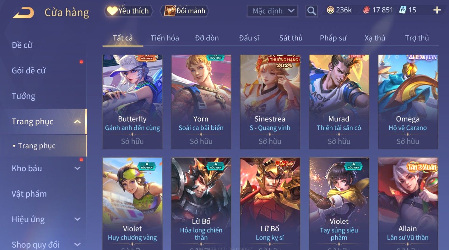Open the search magnifier icon
Image resolution: width=449 pixels, height=250 pixels.
312,11
